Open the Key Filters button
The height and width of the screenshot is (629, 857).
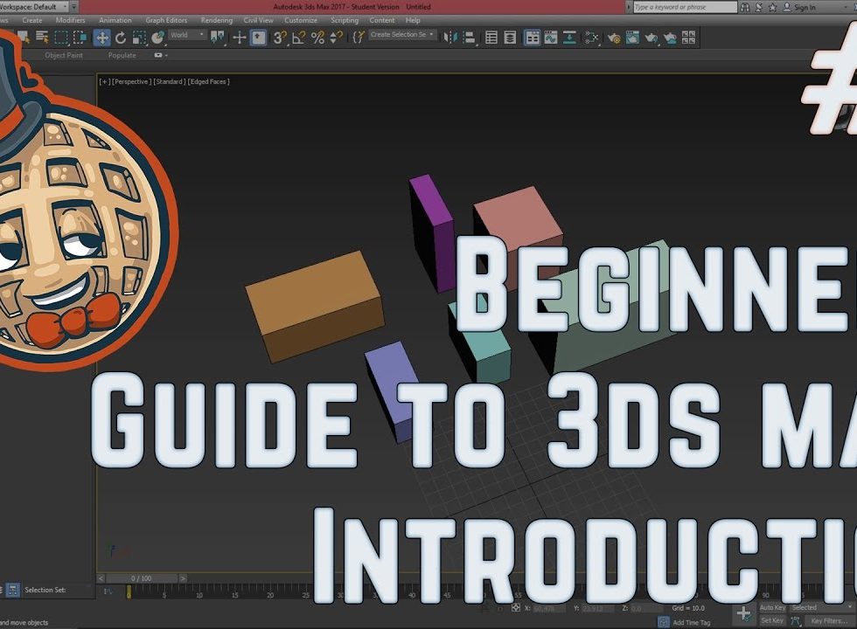click(829, 621)
